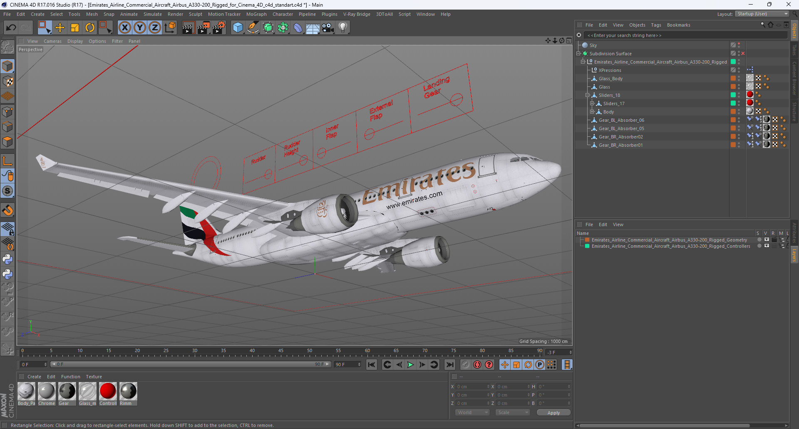This screenshot has height=429, width=799.
Task: Open the vertical Content Browser tab
Action: (x=794, y=78)
